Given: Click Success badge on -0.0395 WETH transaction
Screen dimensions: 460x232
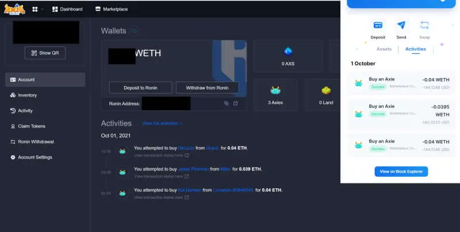Looking at the screenshot, I should [x=378, y=114].
